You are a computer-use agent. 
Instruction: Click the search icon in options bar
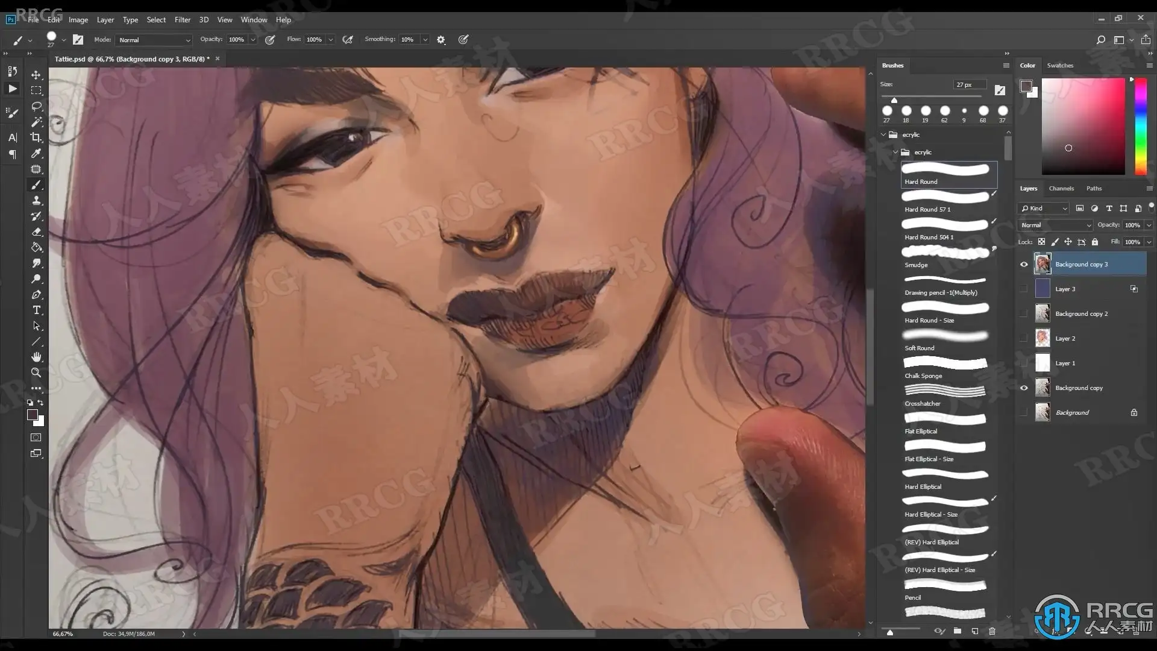pyautogui.click(x=1100, y=40)
